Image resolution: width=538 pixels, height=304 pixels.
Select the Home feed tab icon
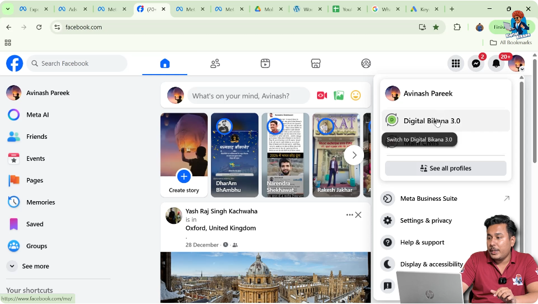tap(165, 63)
